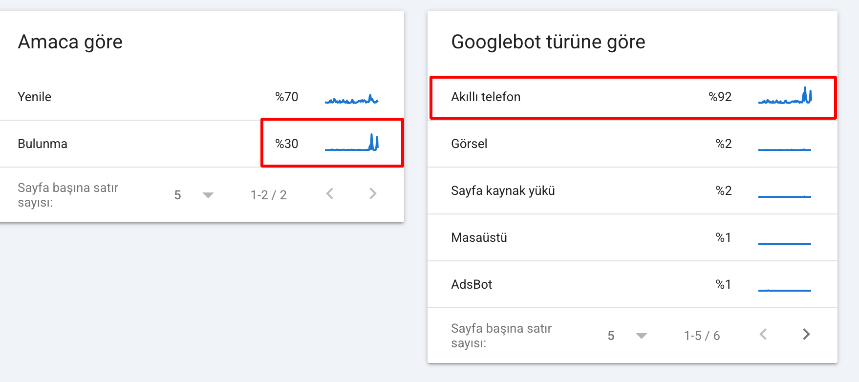Open the Masaüstü row sparkline chart
This screenshot has height=382, width=859.
point(785,243)
